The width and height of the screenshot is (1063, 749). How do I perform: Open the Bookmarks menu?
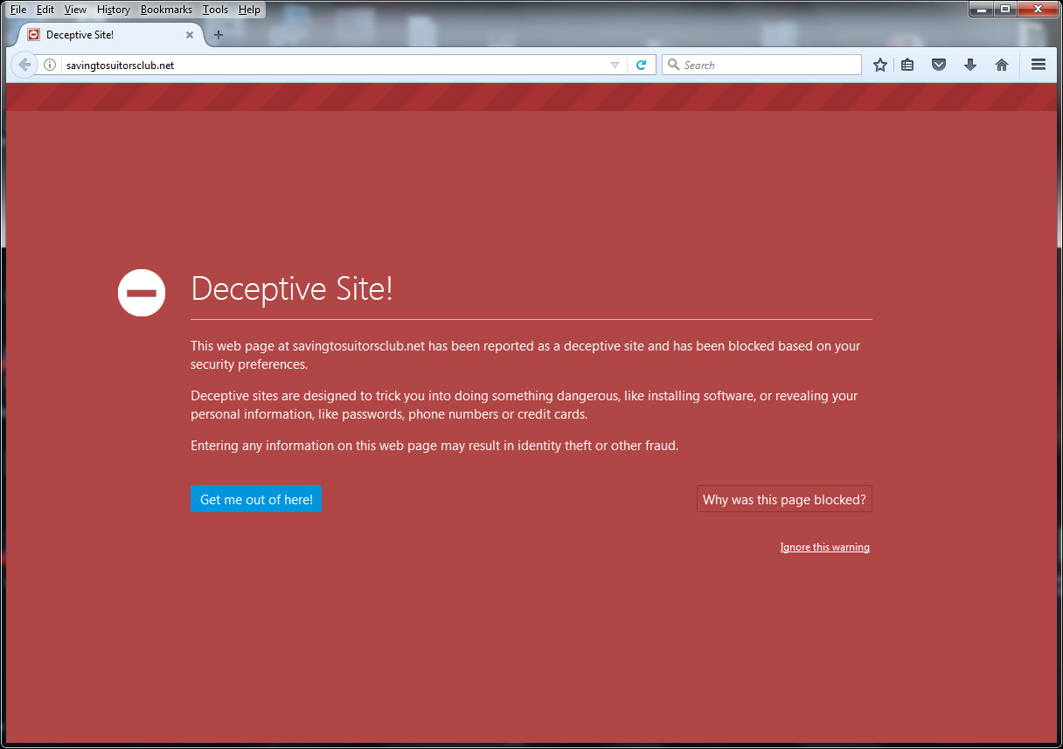pyautogui.click(x=166, y=10)
